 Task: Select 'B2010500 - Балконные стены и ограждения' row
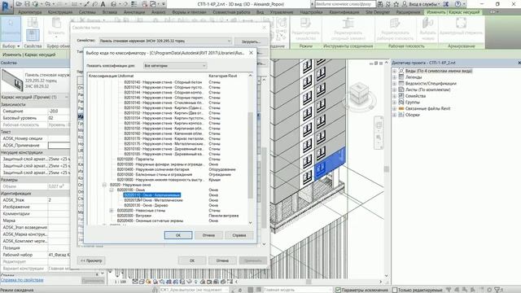pos(155,174)
